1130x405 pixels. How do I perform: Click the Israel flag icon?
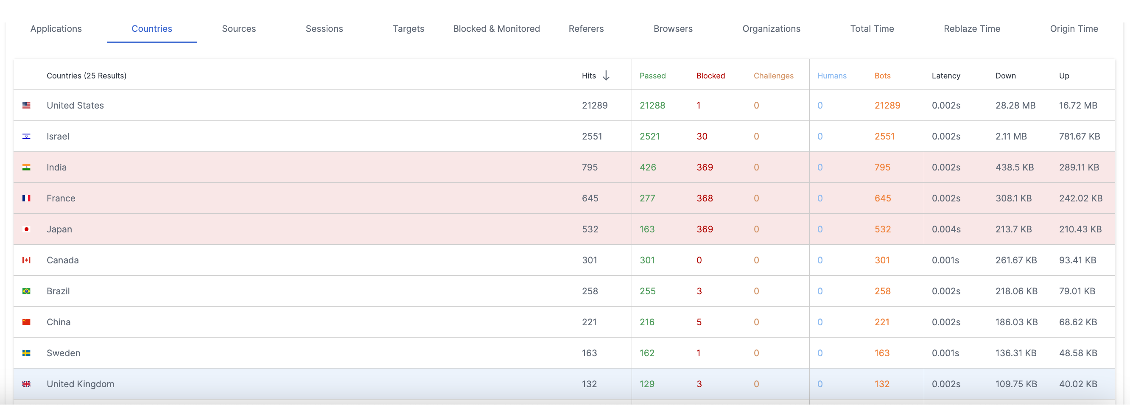coord(26,137)
